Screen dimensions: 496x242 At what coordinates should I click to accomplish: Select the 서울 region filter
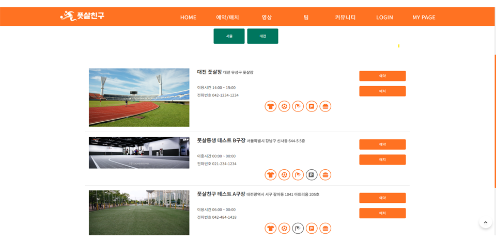(x=229, y=36)
